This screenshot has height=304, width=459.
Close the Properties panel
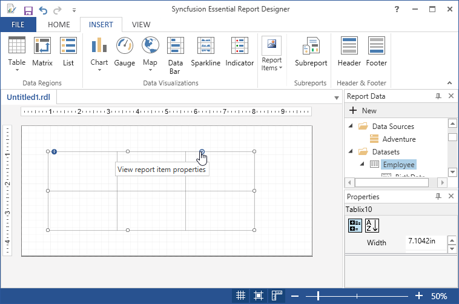pos(451,196)
